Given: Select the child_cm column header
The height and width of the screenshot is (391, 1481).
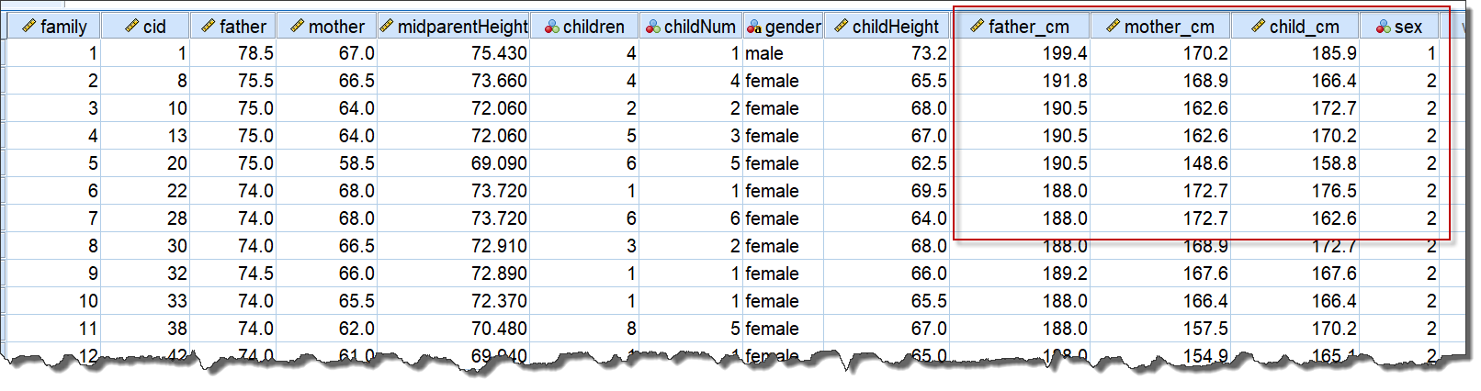Looking at the screenshot, I should pyautogui.click(x=1295, y=27).
